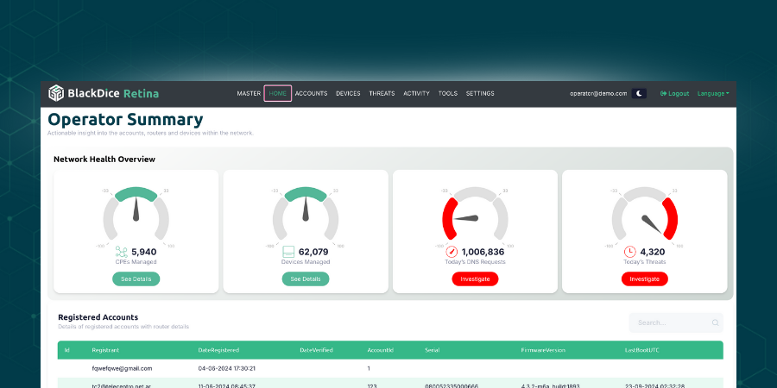This screenshot has width=777, height=388.
Task: Click the magnifier icon in search box
Action: (x=715, y=323)
